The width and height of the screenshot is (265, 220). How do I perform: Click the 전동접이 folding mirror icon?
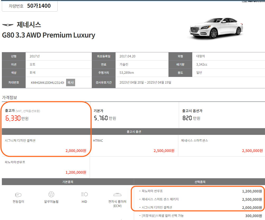pos(18,195)
